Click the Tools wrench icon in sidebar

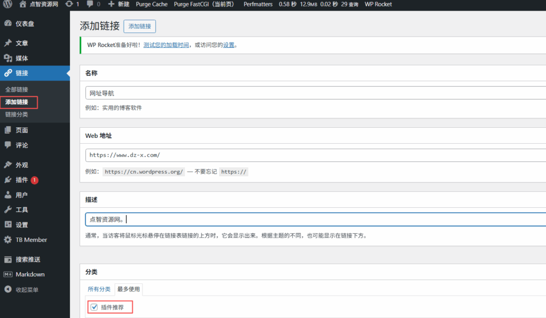coord(7,210)
